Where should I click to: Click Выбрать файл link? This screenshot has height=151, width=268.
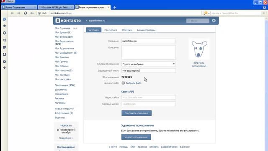pyautogui.click(x=134, y=83)
